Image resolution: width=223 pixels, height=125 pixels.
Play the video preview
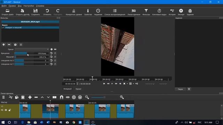pos(112,84)
